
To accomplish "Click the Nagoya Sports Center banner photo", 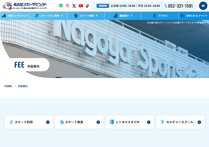I will 104,49.
